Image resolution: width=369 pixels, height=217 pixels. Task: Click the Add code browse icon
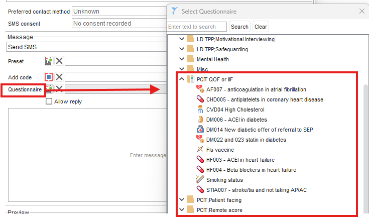tap(49, 77)
